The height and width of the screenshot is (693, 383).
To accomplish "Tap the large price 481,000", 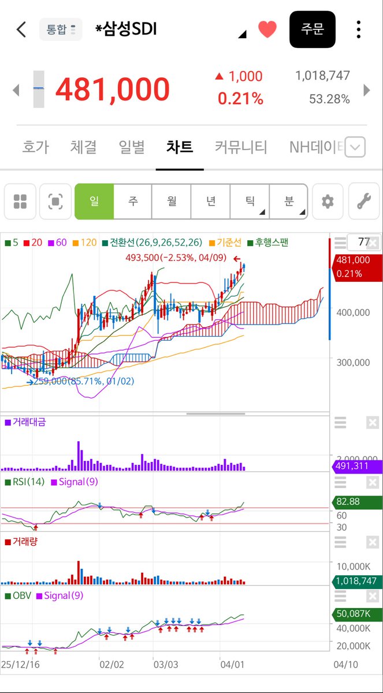I will (113, 90).
